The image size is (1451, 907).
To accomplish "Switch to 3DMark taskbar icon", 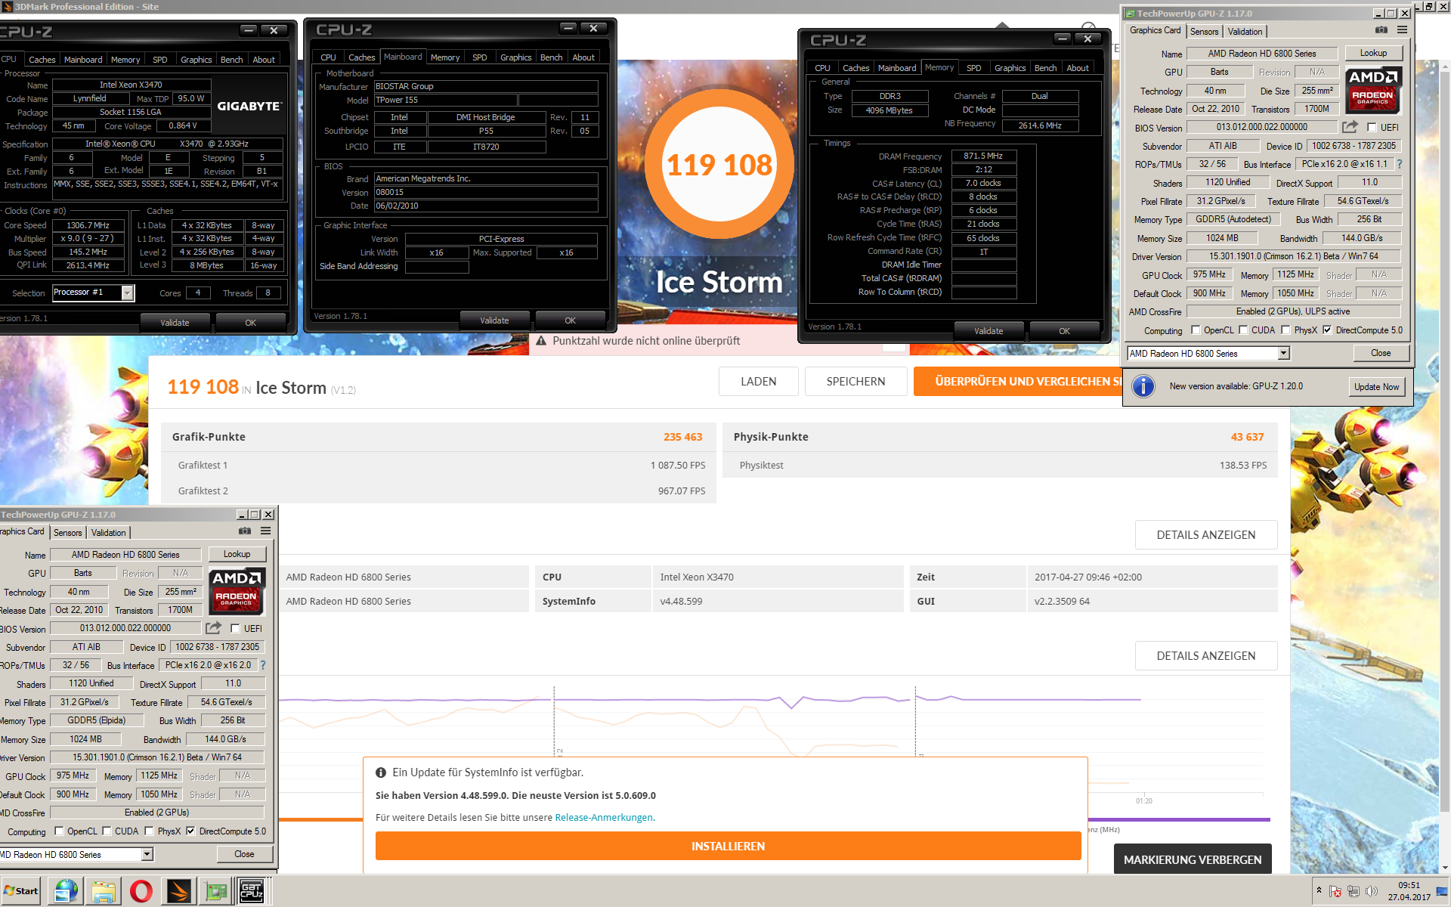I will [179, 891].
